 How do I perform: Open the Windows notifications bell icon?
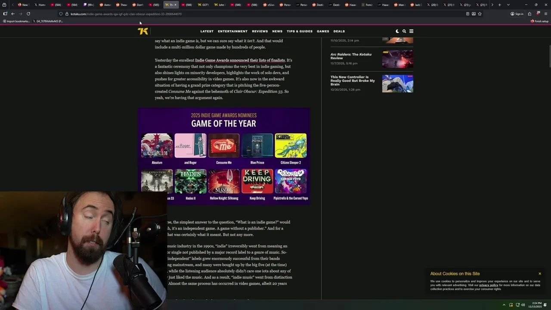[545, 305]
